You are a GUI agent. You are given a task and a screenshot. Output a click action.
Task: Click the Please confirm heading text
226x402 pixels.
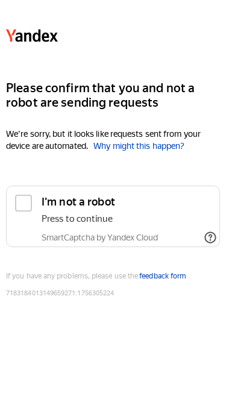[x=100, y=95]
